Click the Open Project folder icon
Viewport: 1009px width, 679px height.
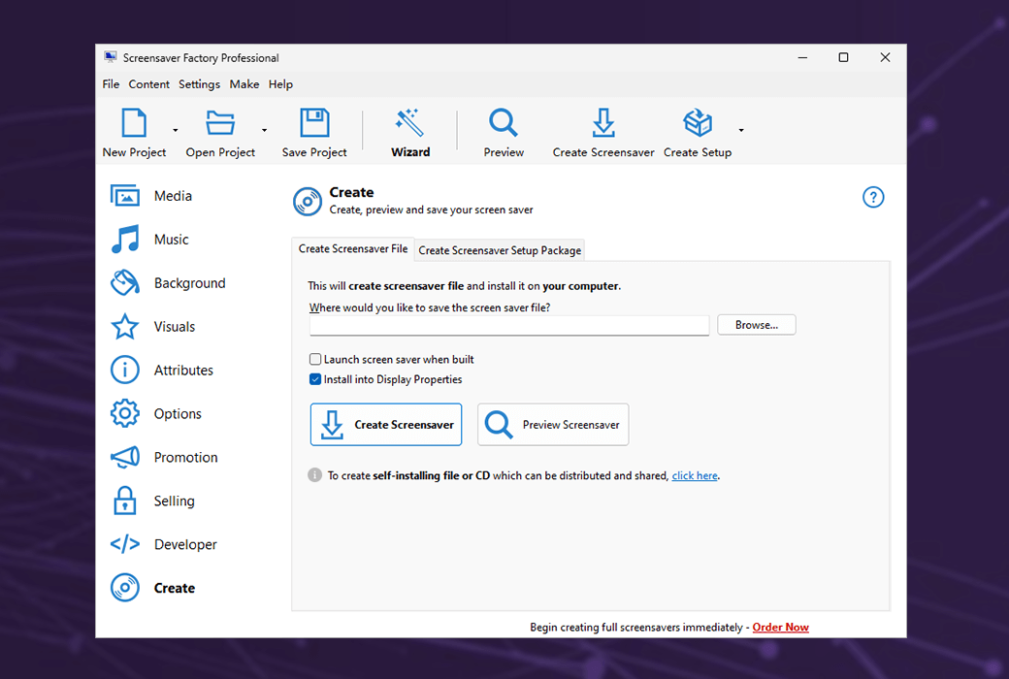pyautogui.click(x=220, y=123)
